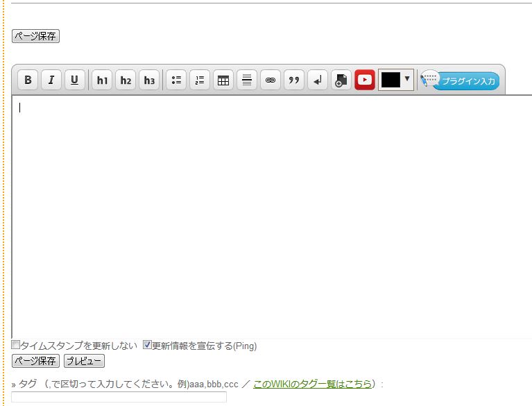Screen dimensions: 532x406
Task: Insert an h1 heading
Action: tap(102, 80)
